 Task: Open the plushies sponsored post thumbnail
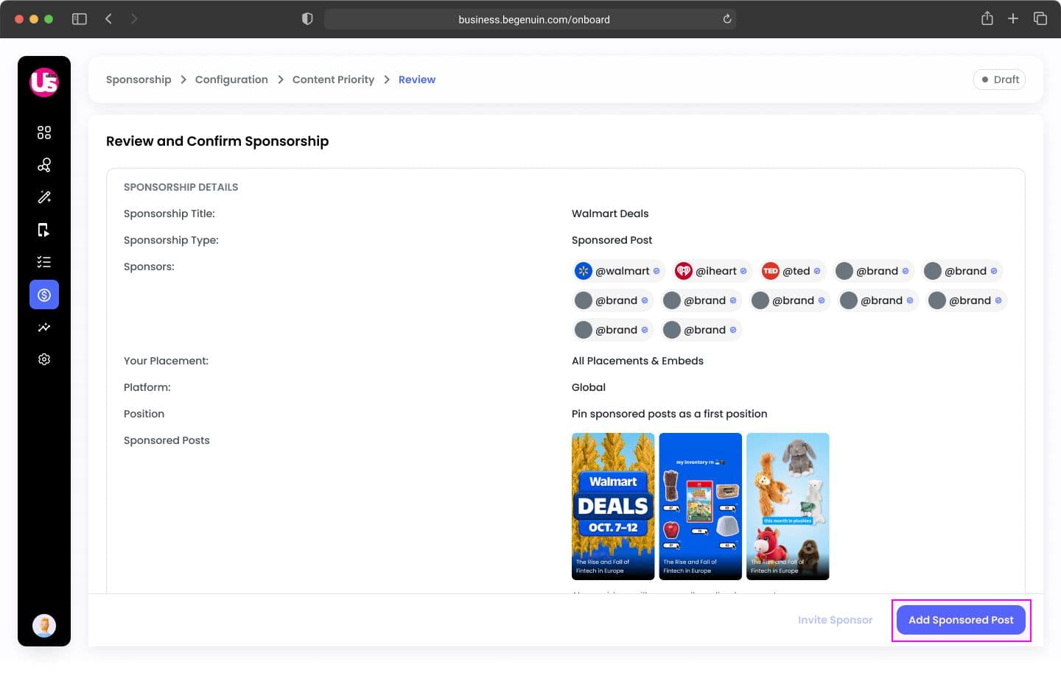coord(788,507)
